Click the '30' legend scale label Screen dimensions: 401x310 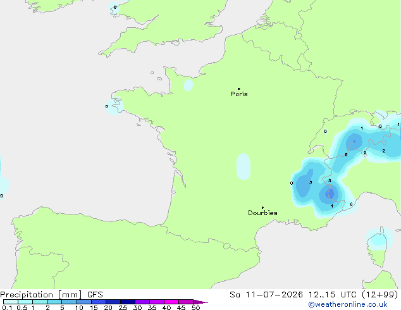pyautogui.click(x=137, y=307)
